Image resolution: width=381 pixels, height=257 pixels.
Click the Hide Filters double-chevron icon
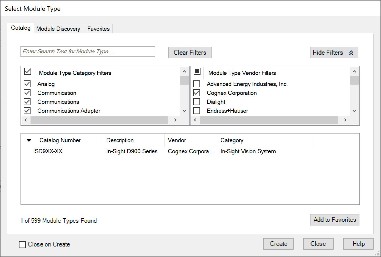coord(351,53)
